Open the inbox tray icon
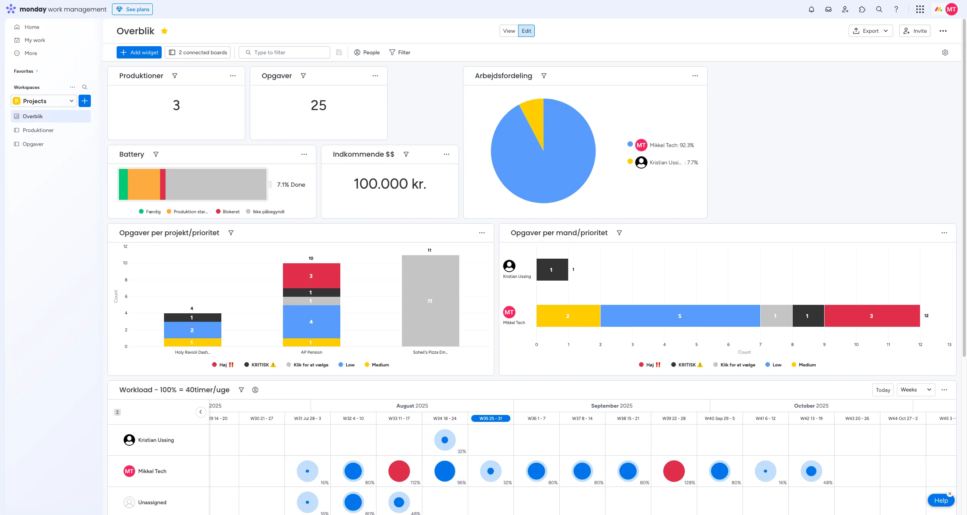Viewport: 967px width, 515px height. (x=828, y=9)
